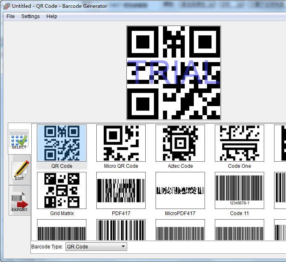
Task: Select the PDF417 barcode thumbnail
Action: coord(121,190)
